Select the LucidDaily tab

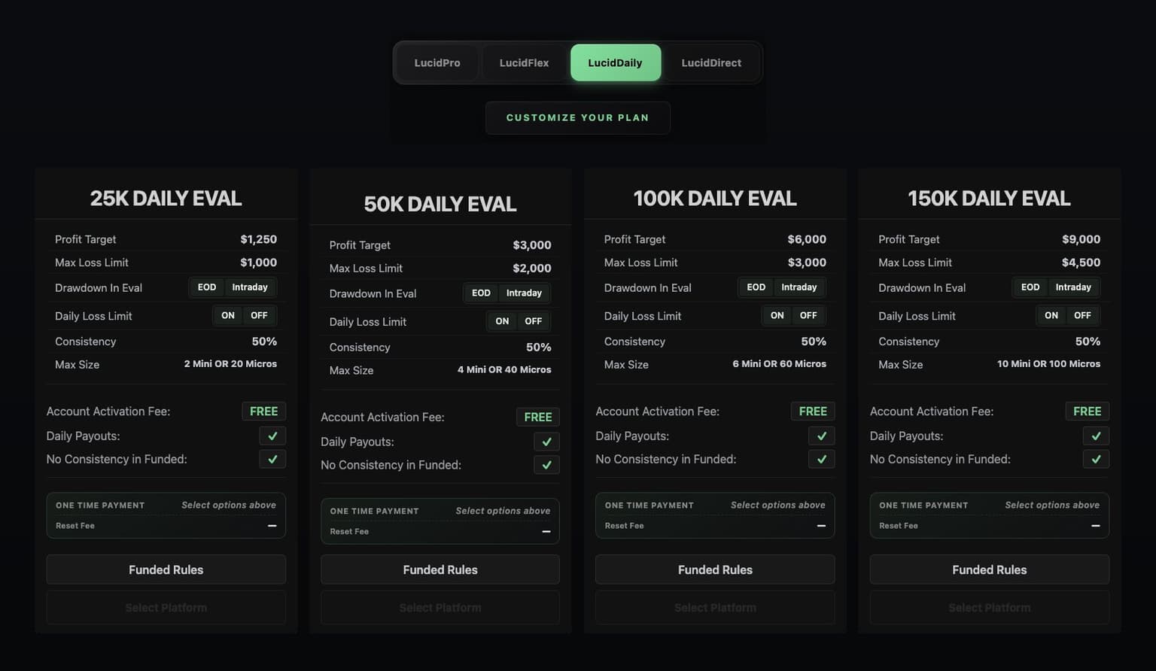pyautogui.click(x=615, y=62)
